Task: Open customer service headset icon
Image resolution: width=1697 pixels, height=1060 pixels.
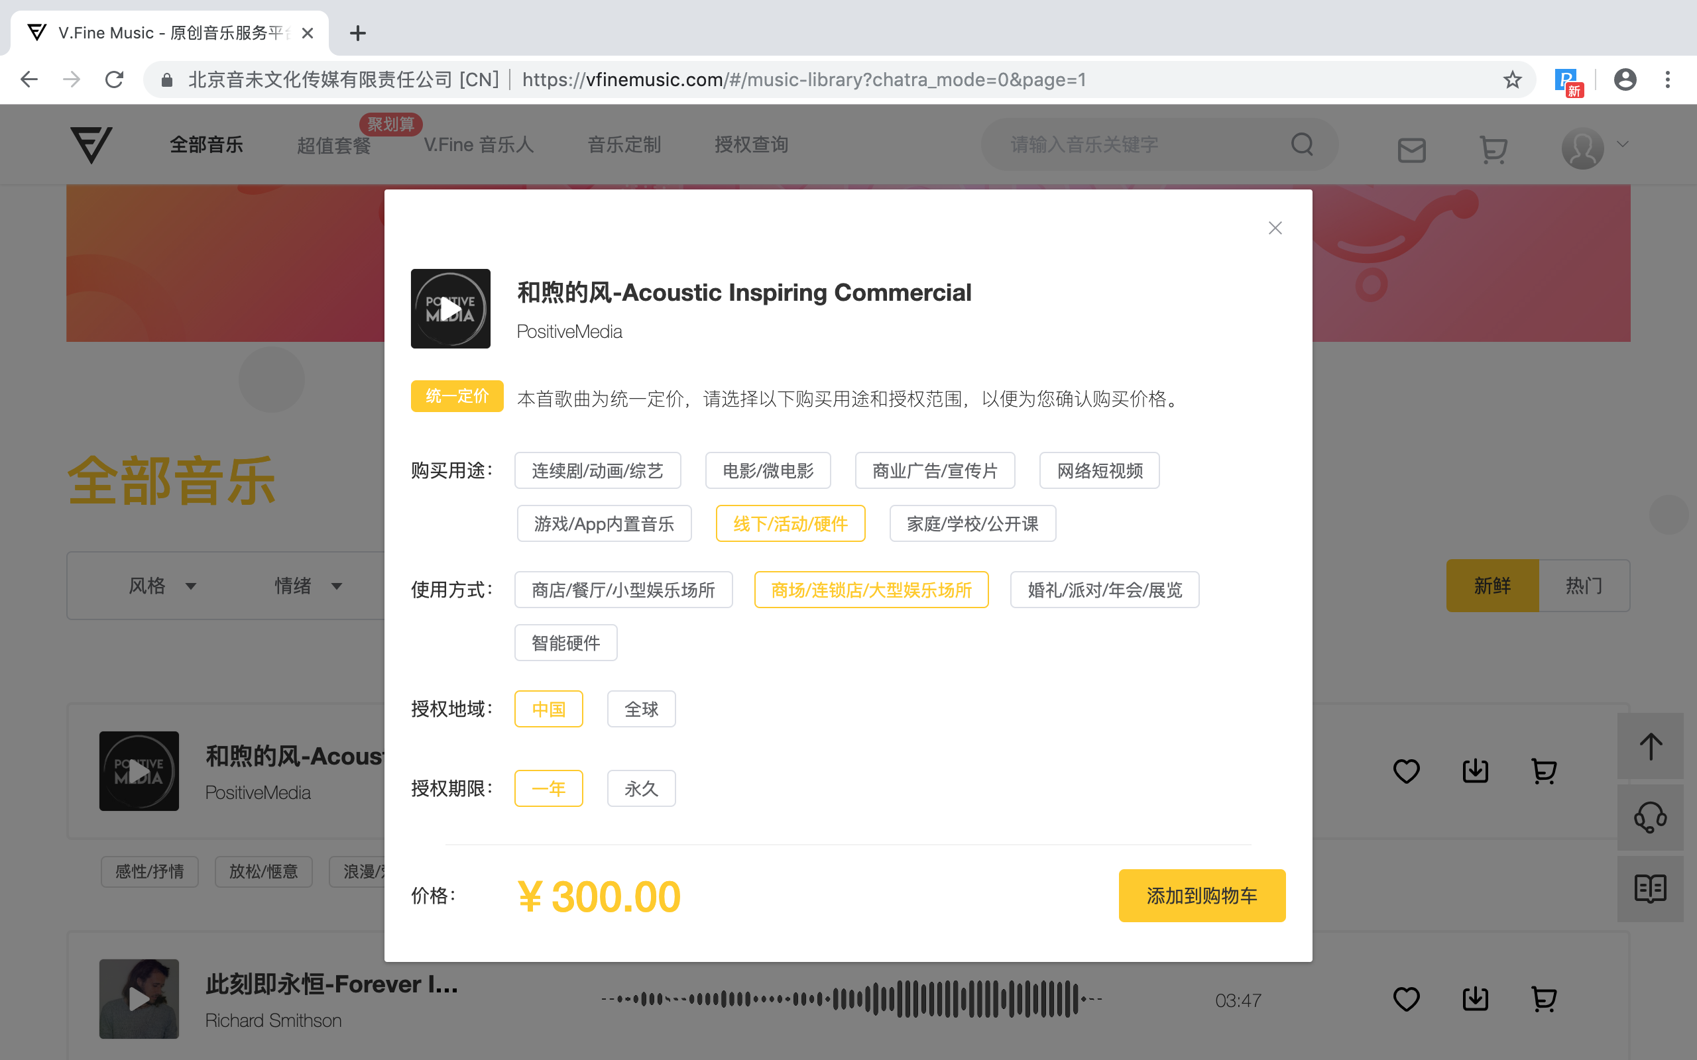Action: tap(1650, 817)
